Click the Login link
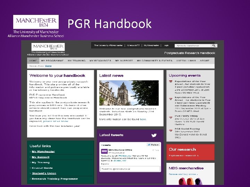This screenshot has height=187, width=250. tap(166, 45)
